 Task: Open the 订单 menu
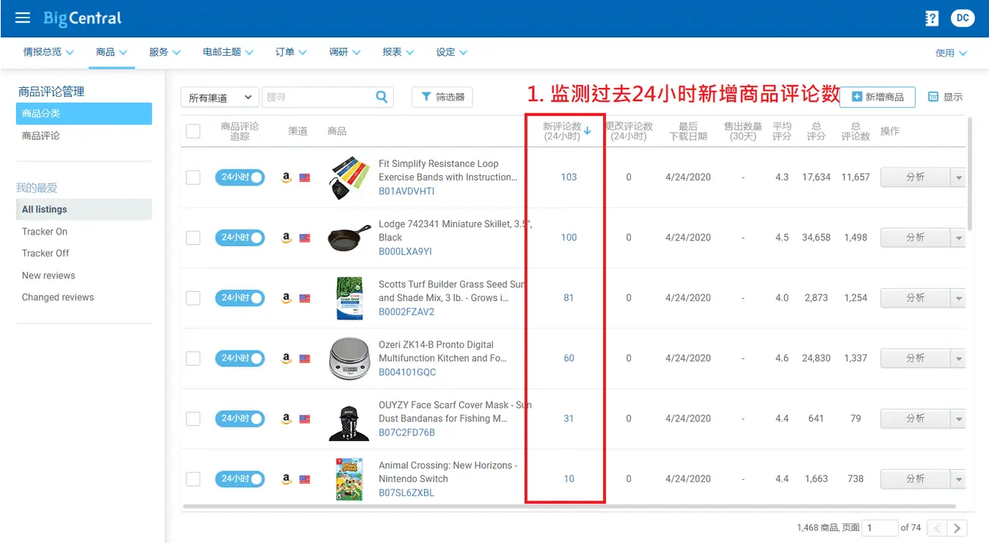point(291,52)
